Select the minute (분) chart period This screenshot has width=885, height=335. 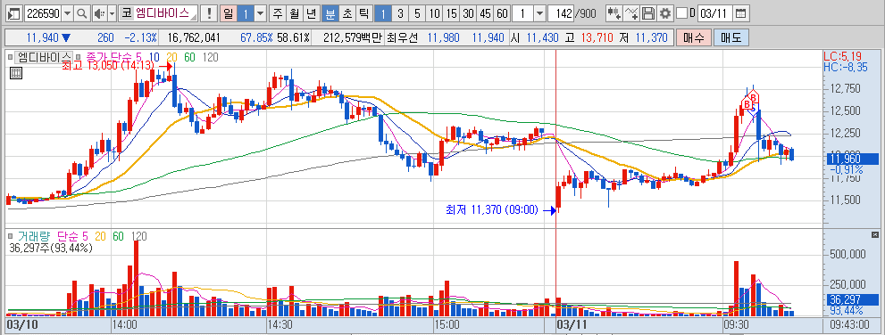click(x=330, y=13)
